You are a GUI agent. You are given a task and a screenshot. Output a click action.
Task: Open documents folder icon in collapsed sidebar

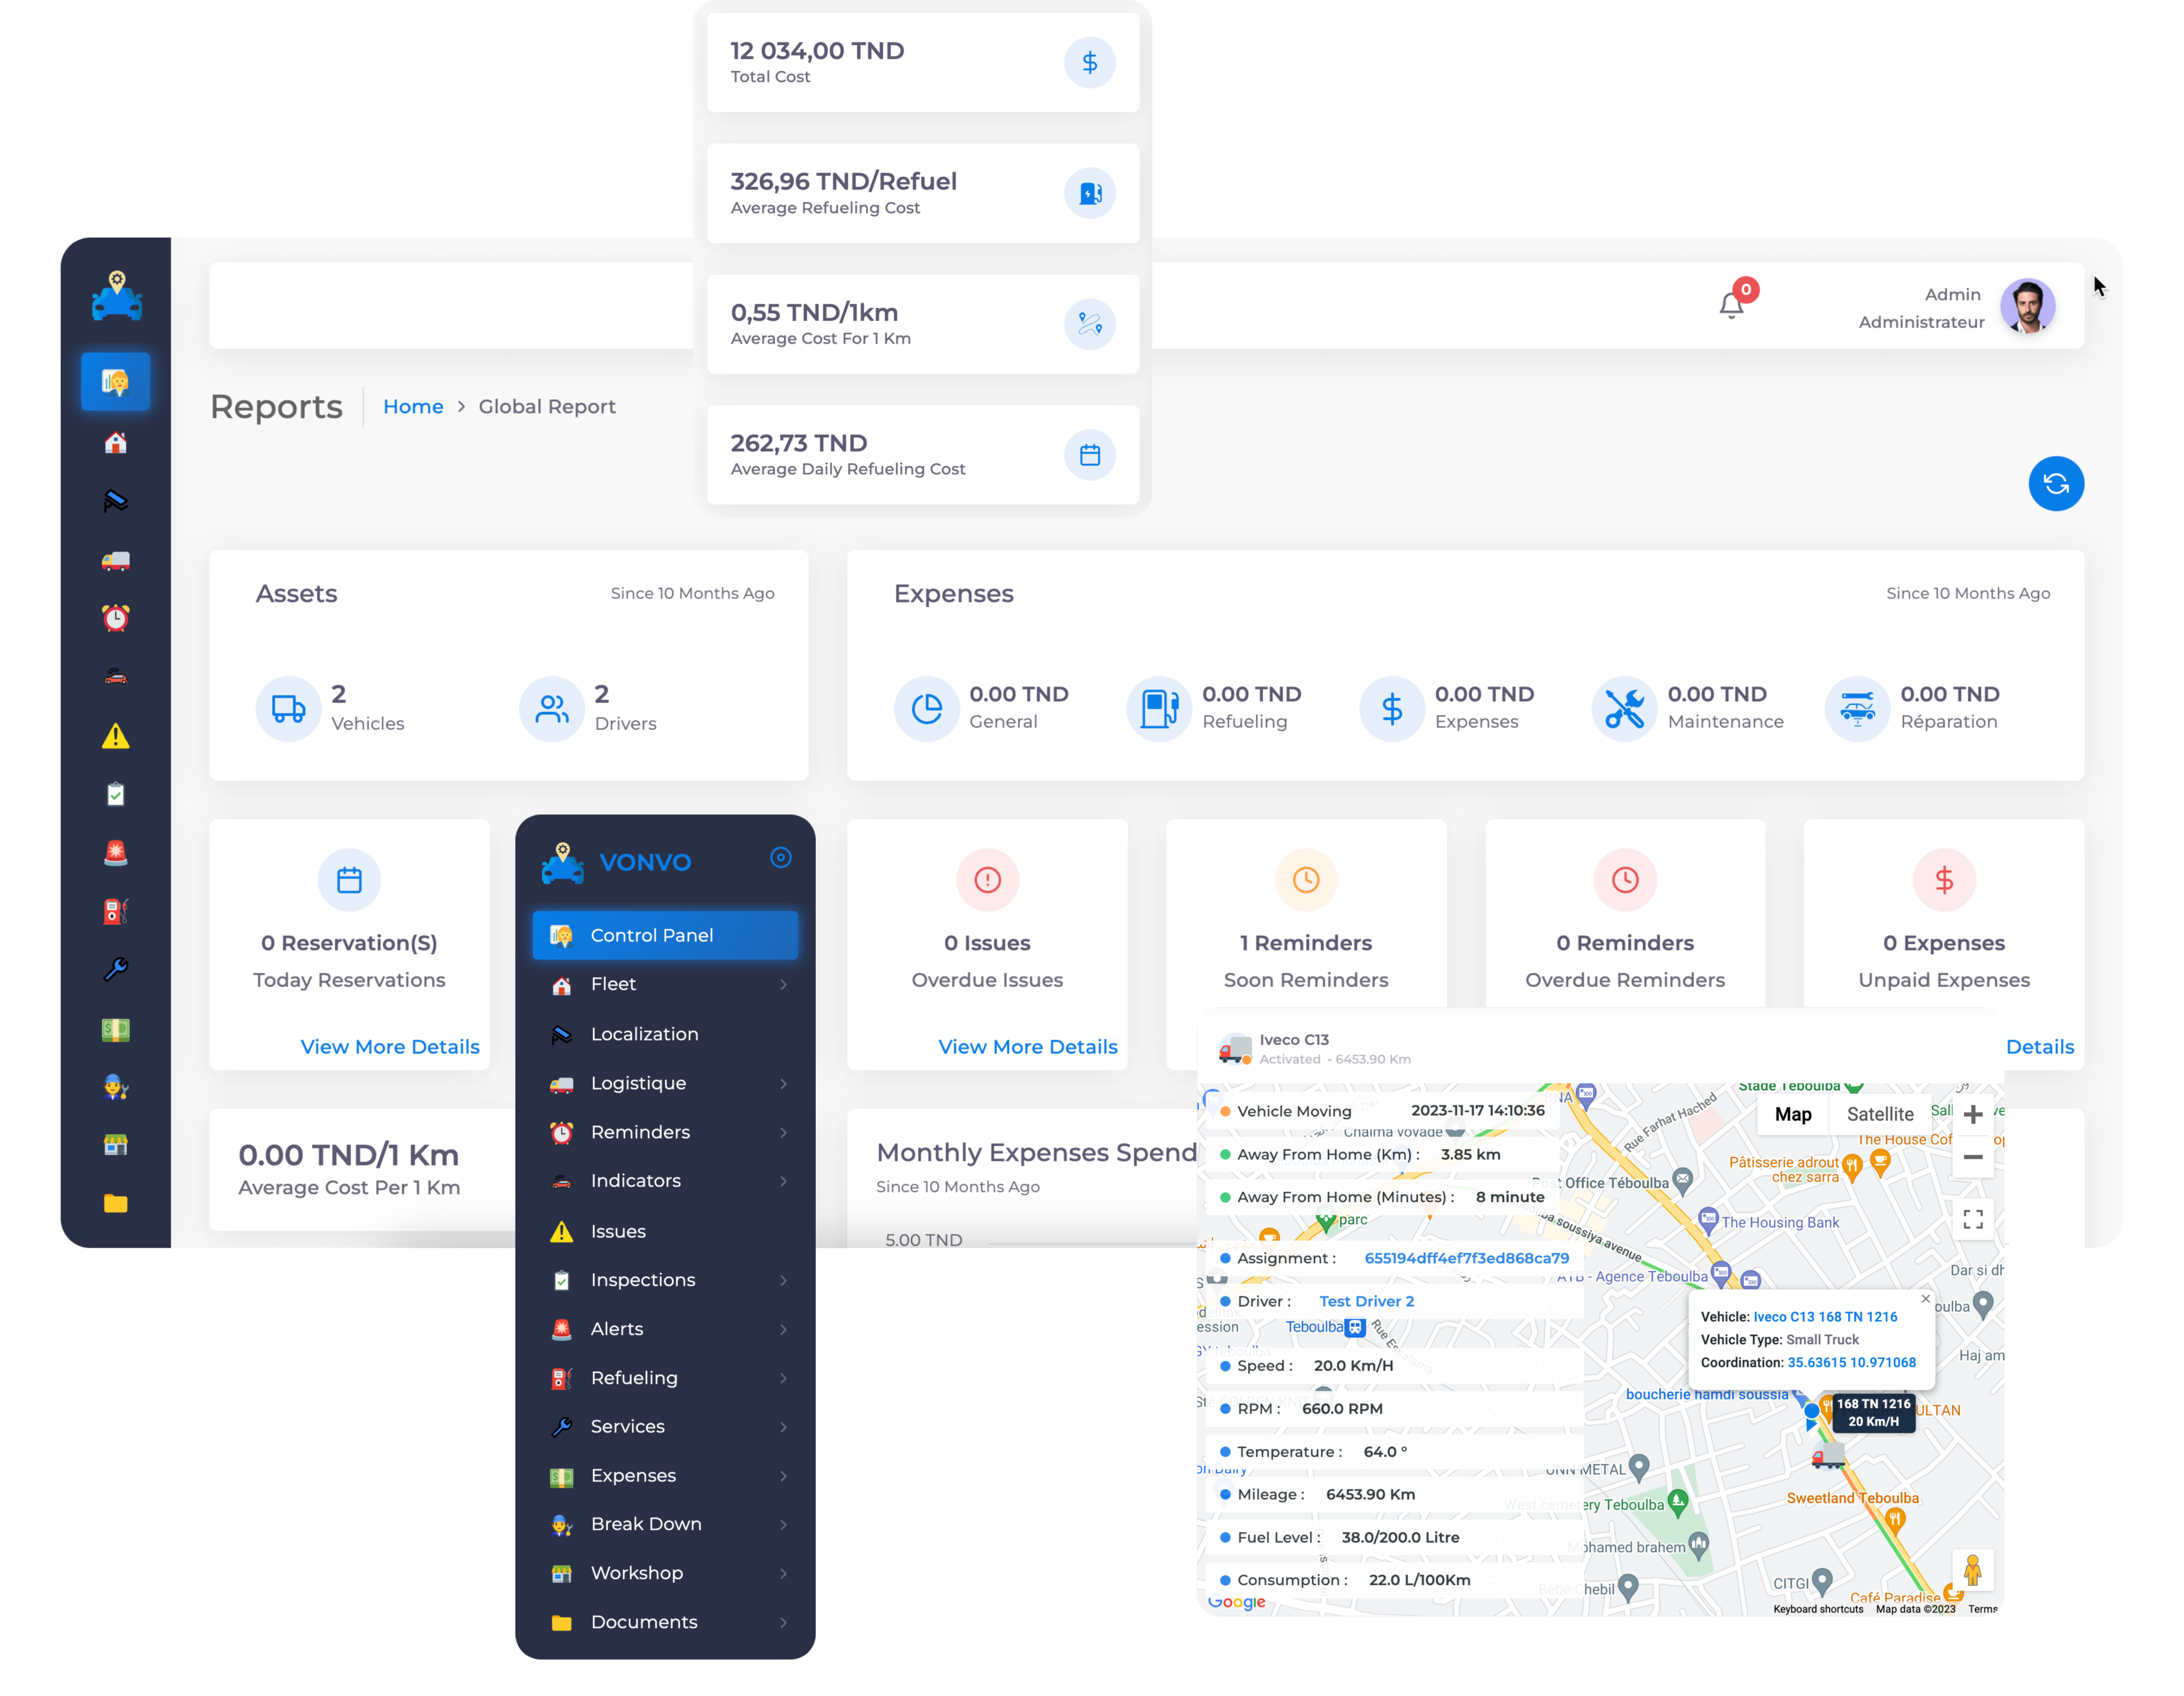point(116,1203)
